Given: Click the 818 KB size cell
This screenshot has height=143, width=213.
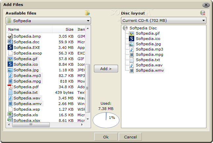Looking at the screenshot, I should coord(67,81).
